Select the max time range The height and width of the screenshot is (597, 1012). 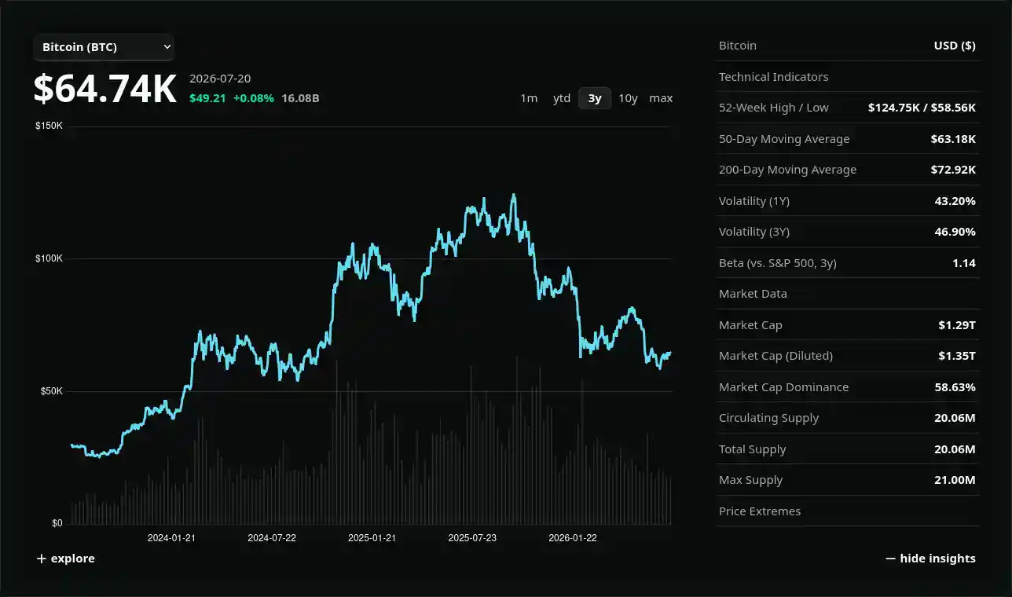click(661, 98)
